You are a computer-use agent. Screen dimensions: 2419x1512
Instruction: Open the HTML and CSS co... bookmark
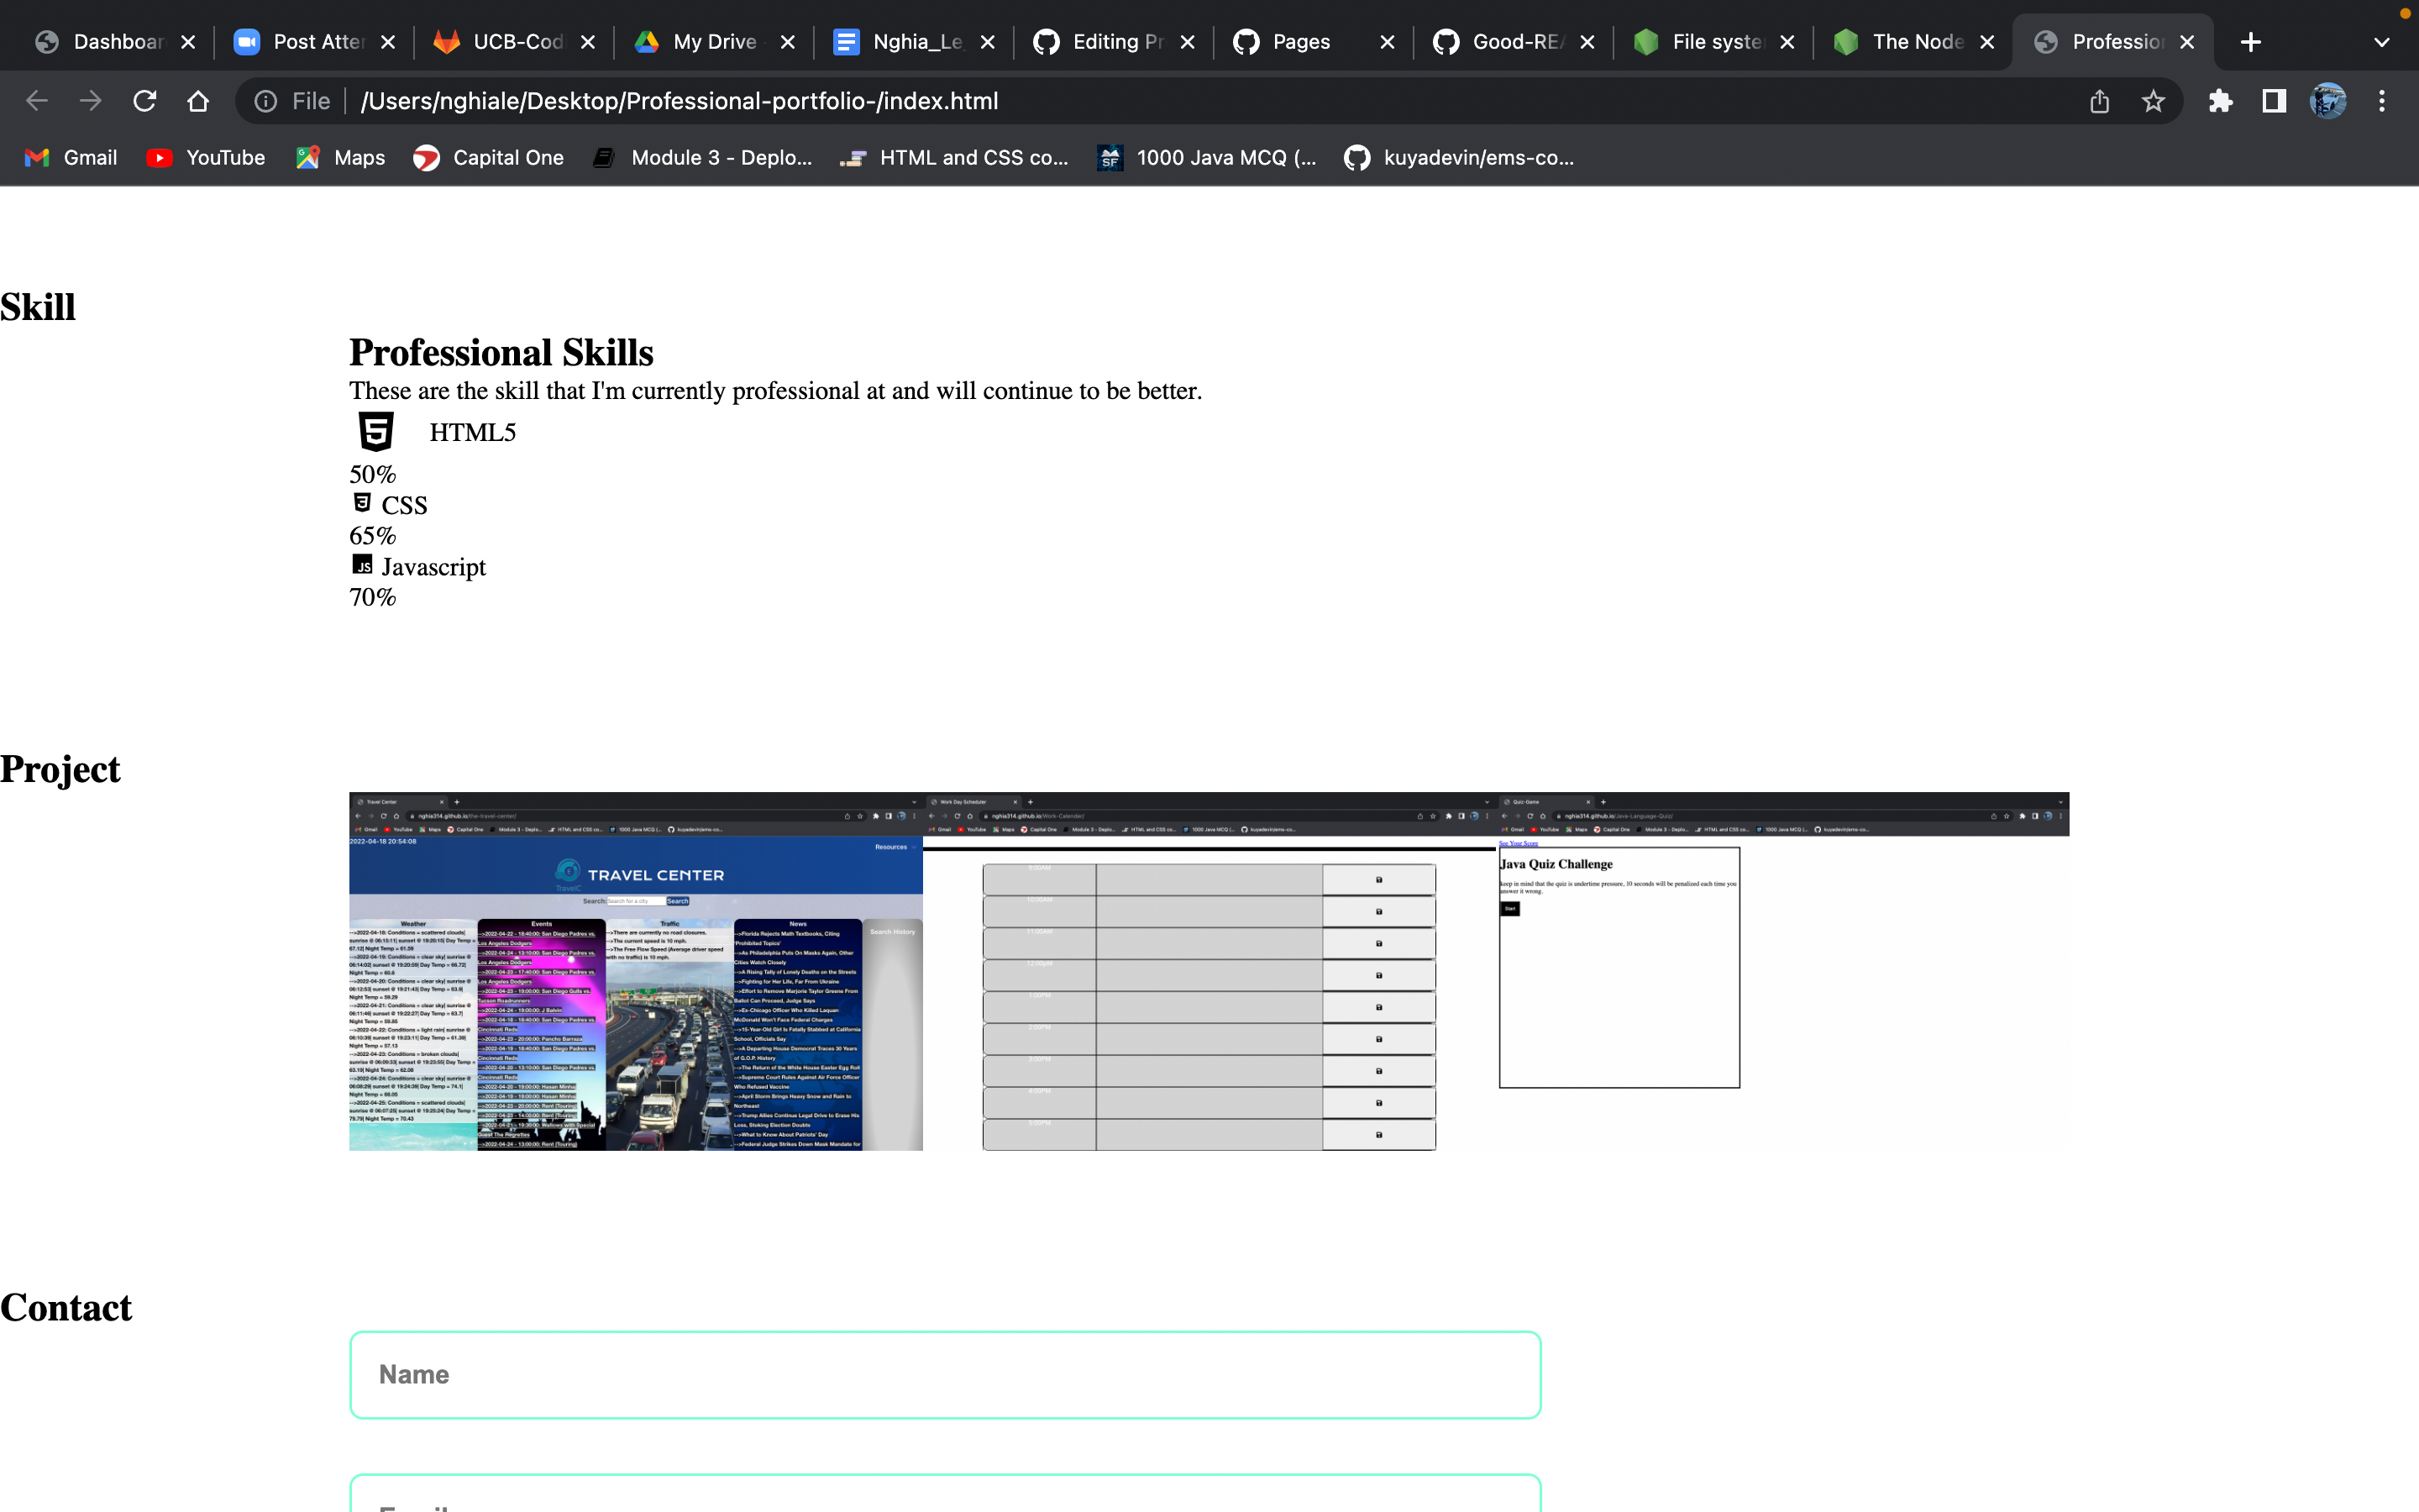click(x=955, y=158)
